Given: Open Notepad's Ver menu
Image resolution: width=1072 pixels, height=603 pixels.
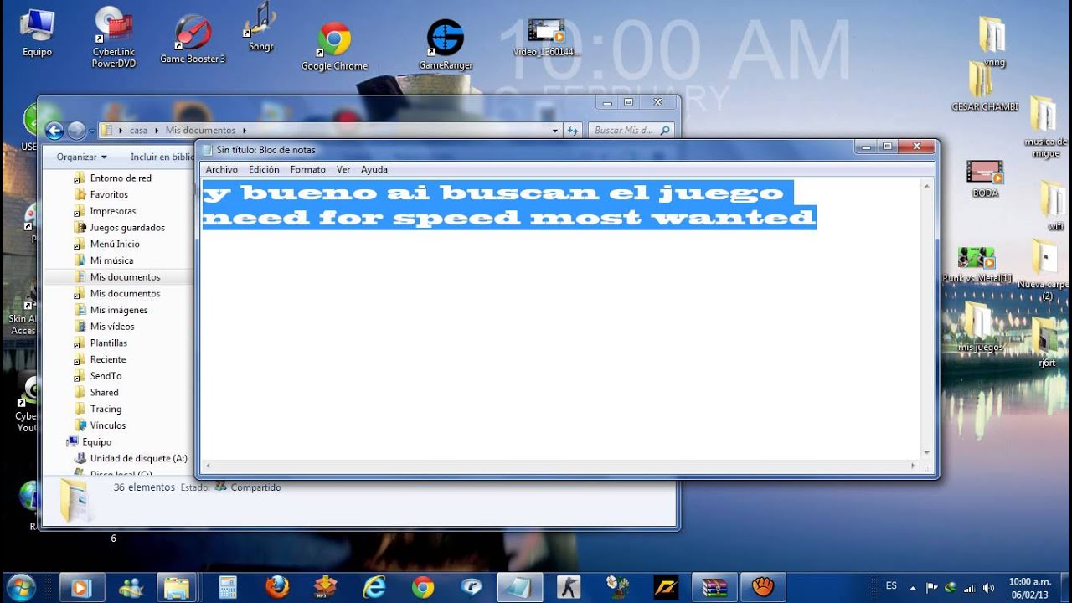Looking at the screenshot, I should (343, 169).
